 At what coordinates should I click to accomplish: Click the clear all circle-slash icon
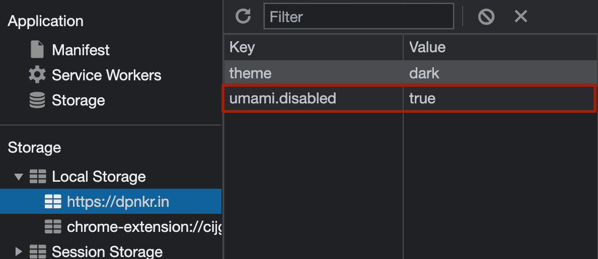(x=486, y=17)
